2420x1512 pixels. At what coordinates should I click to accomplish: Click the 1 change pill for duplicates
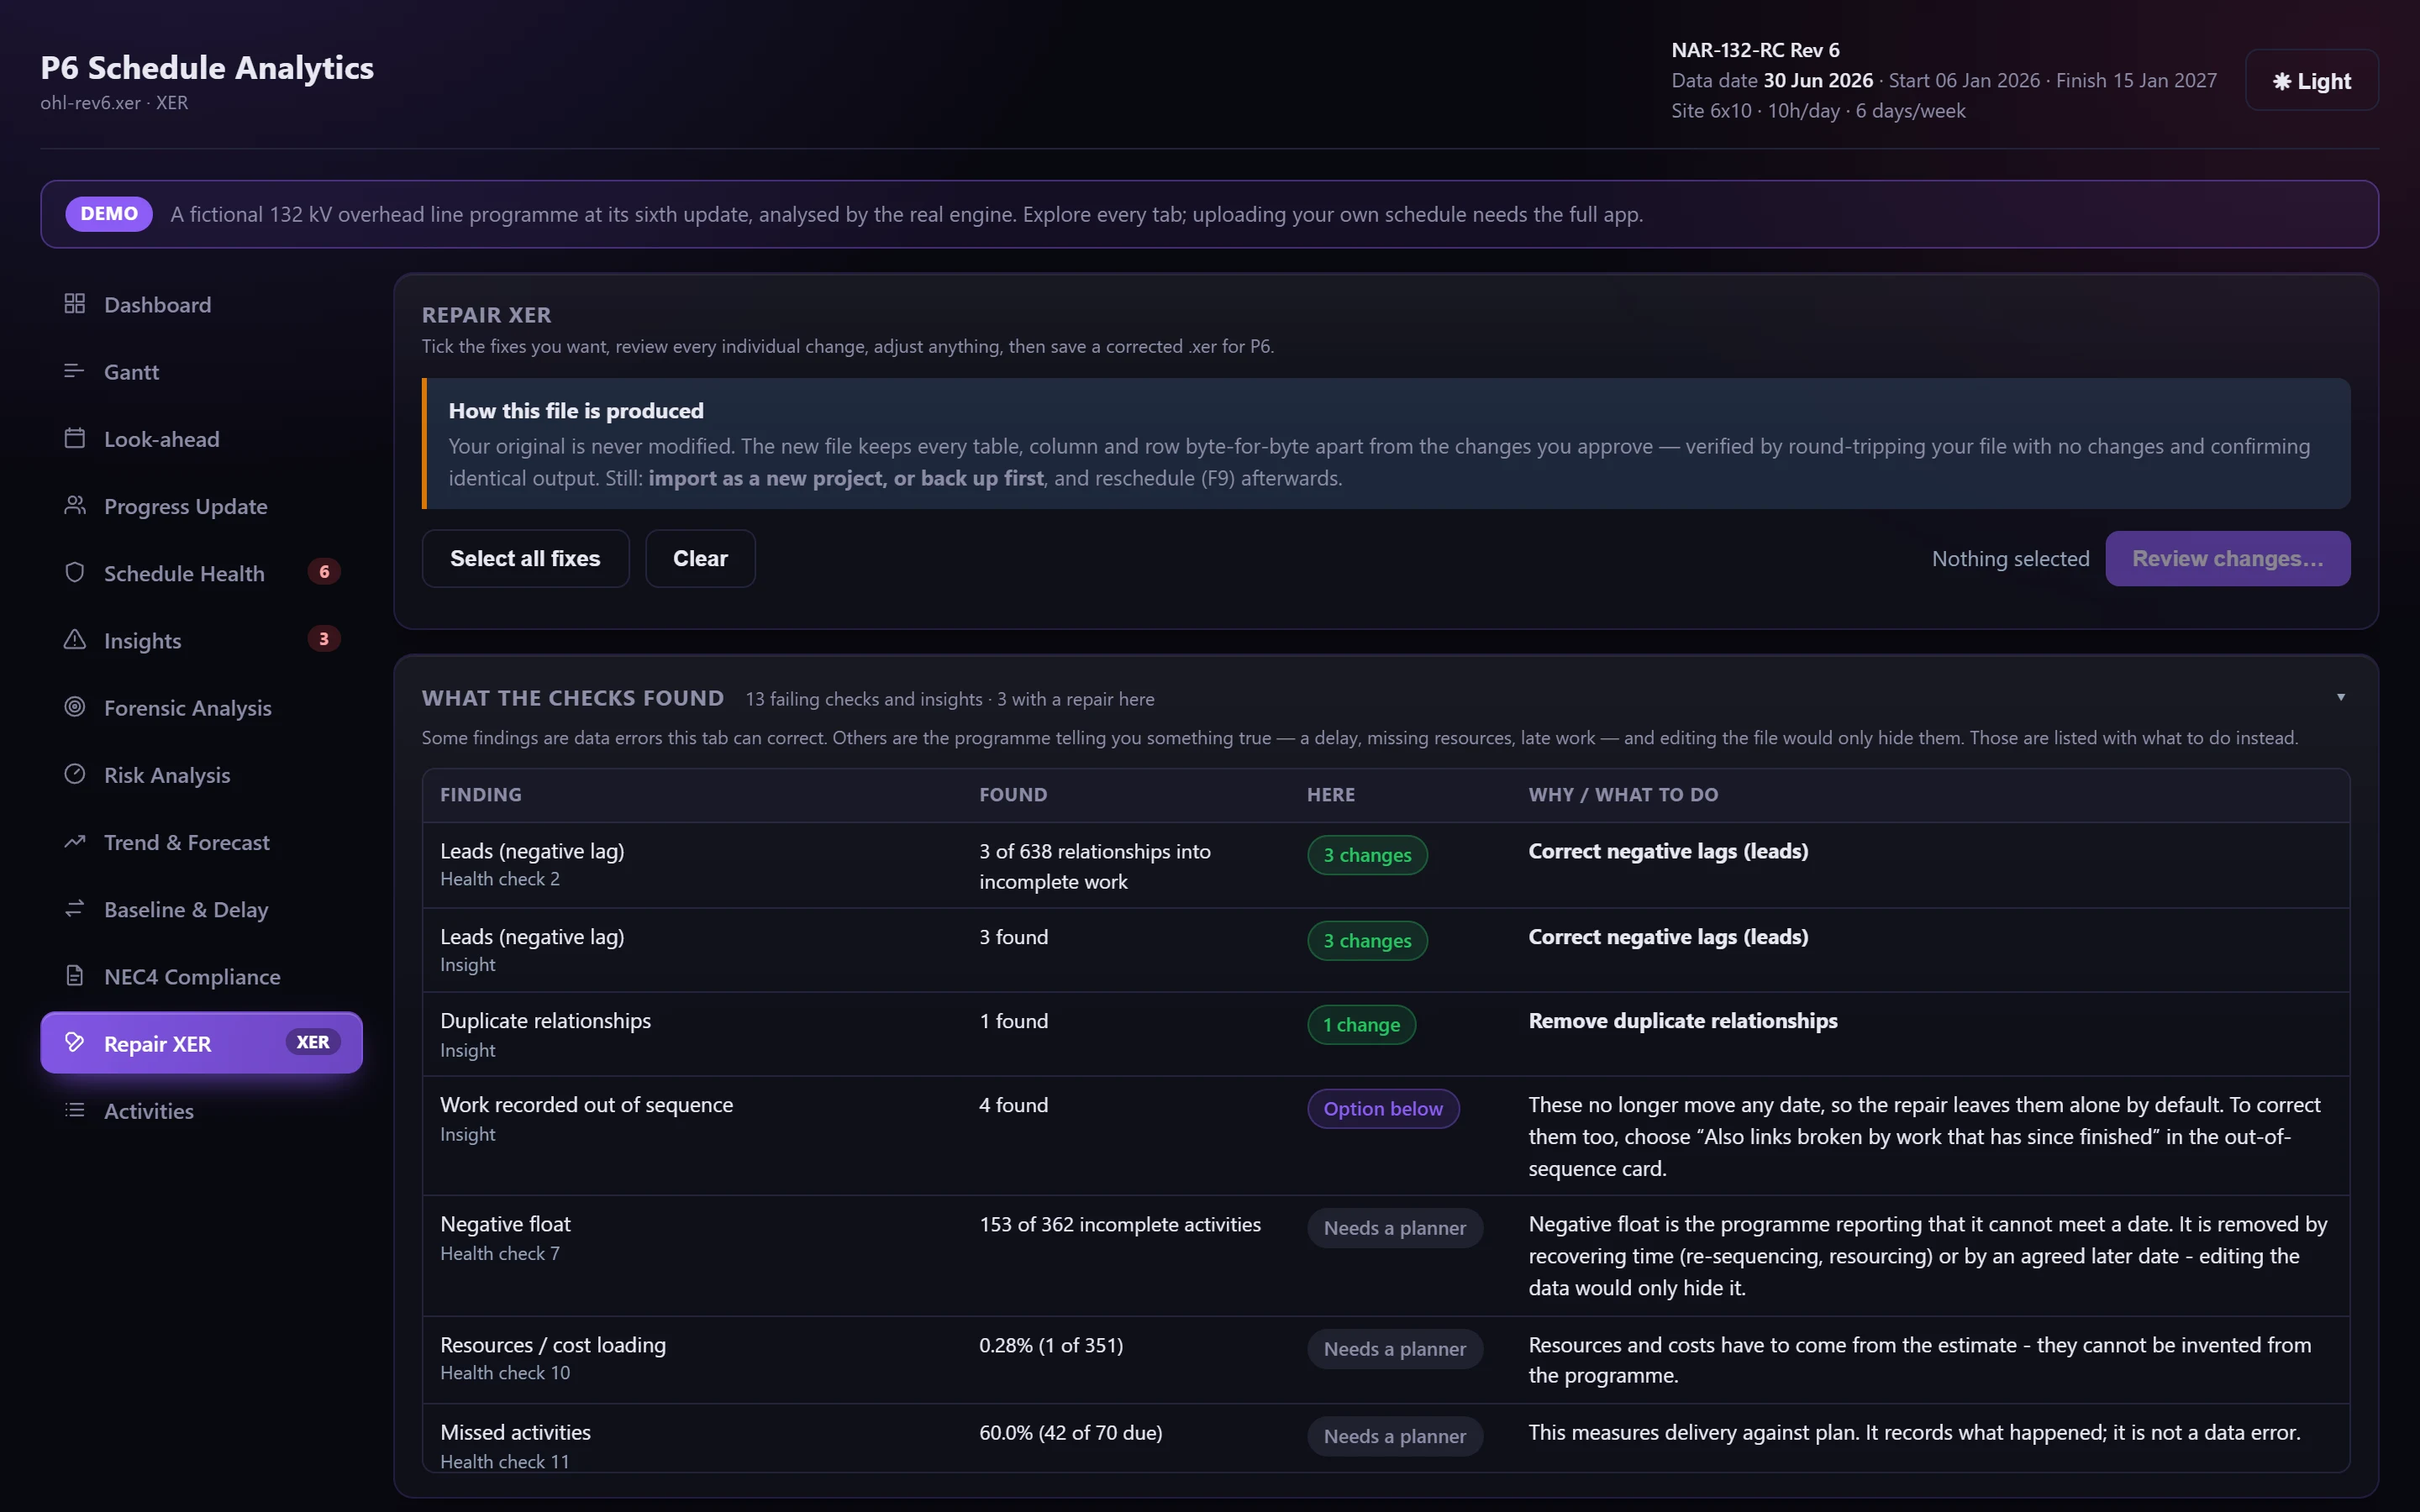pyautogui.click(x=1361, y=1024)
